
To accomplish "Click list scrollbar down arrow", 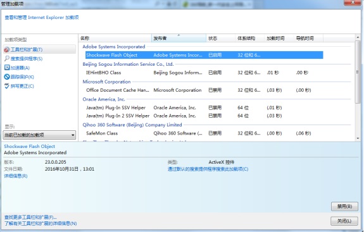I will click(358, 138).
